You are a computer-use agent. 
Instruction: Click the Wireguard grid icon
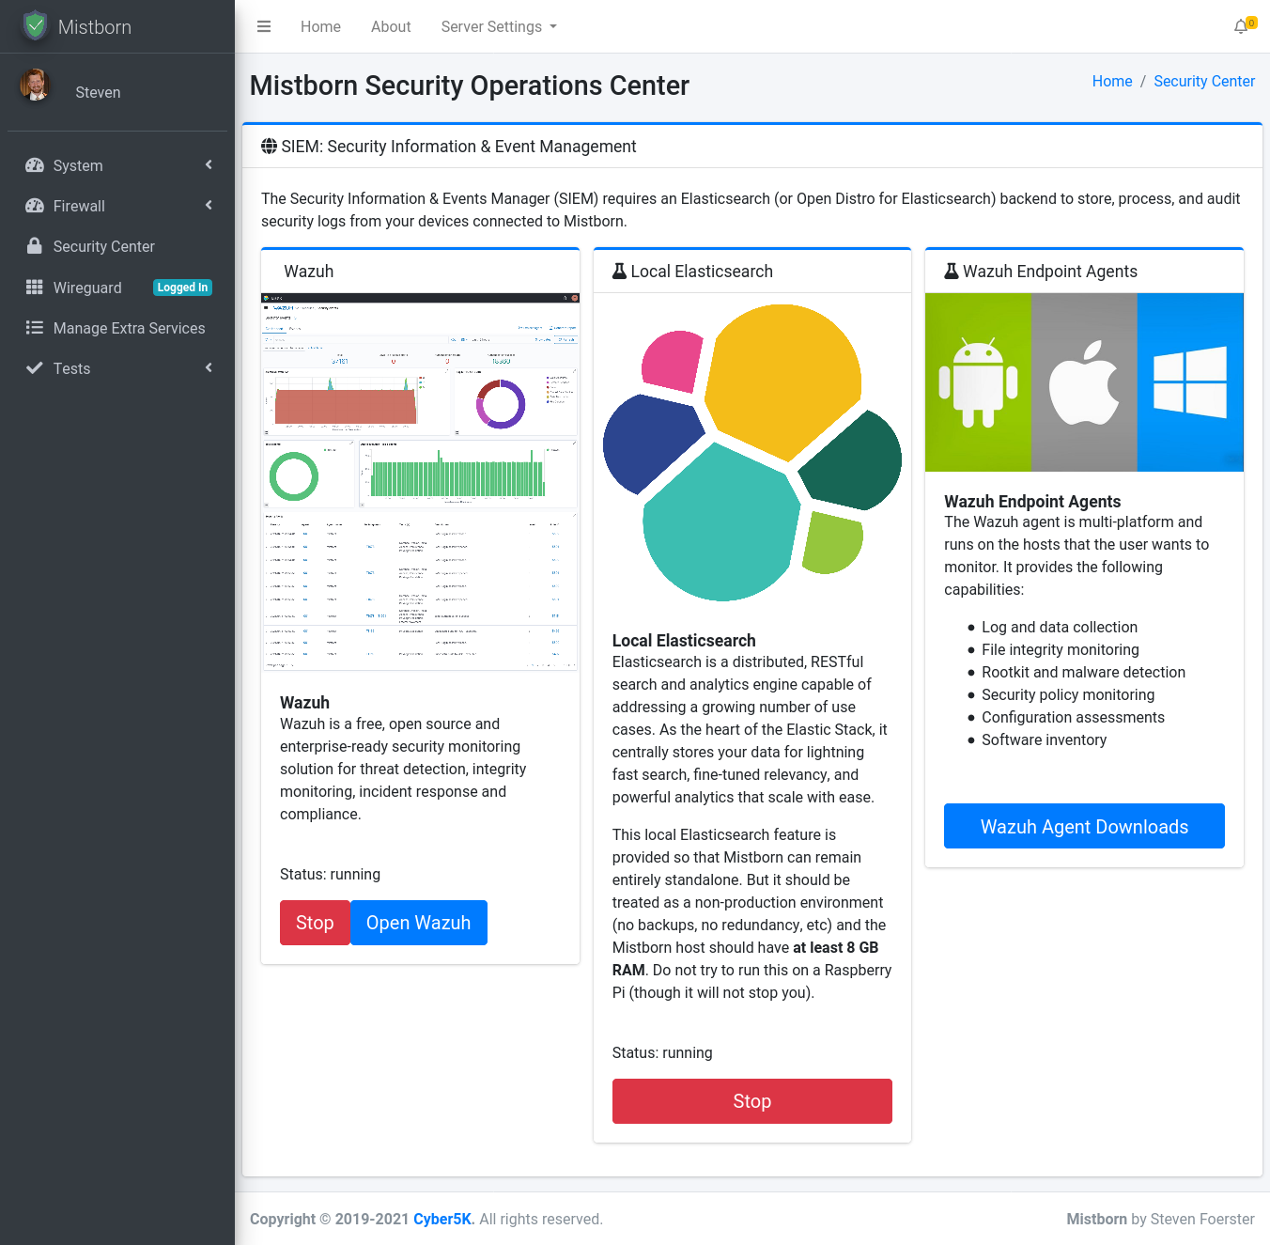coord(35,288)
